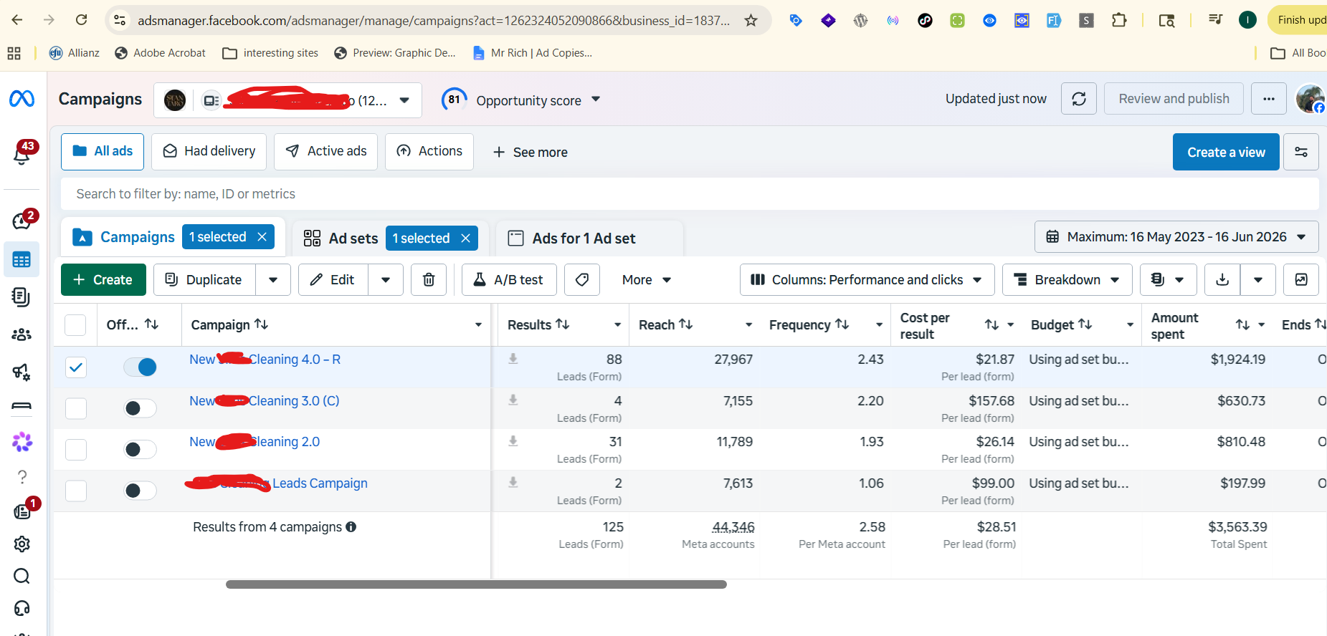The height and width of the screenshot is (636, 1327).
Task: Delete using the trash can icon
Action: point(429,279)
